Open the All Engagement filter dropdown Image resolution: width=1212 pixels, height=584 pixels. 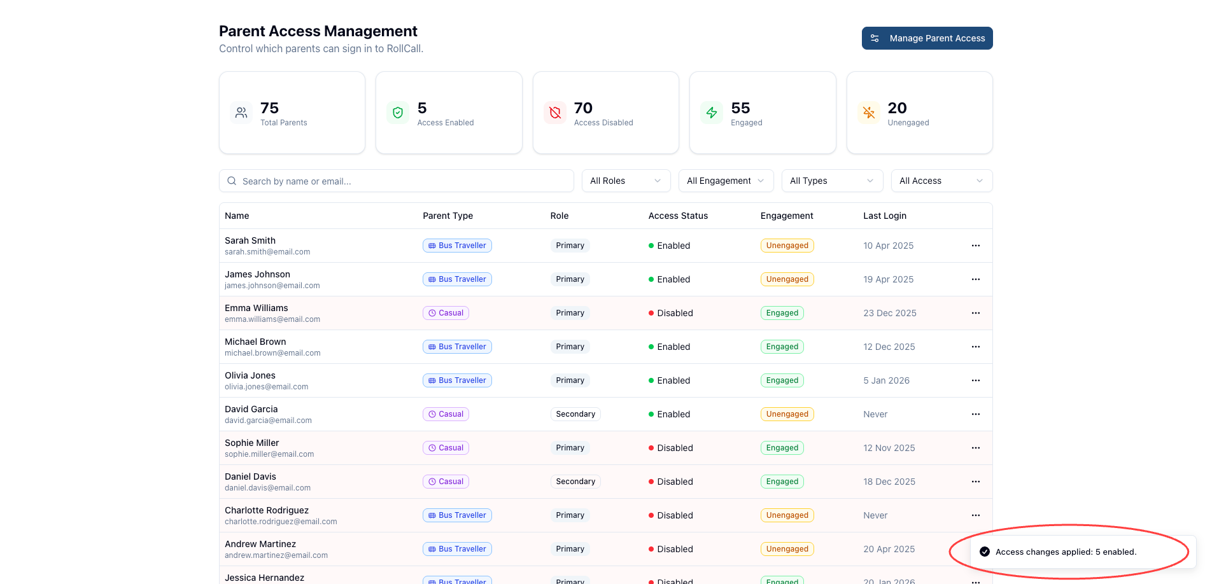726,181
